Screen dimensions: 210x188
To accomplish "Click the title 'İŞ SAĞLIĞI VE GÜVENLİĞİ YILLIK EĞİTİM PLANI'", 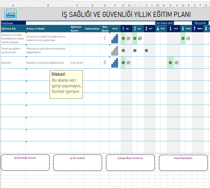I will (x=126, y=14).
